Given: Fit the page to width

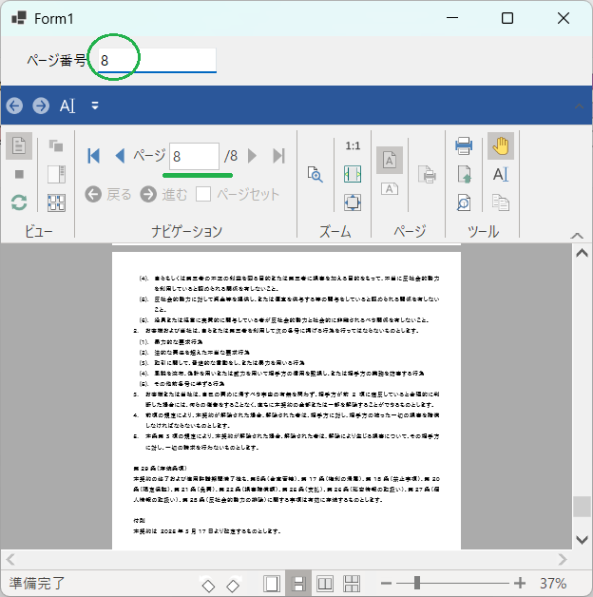Looking at the screenshot, I should 353,174.
